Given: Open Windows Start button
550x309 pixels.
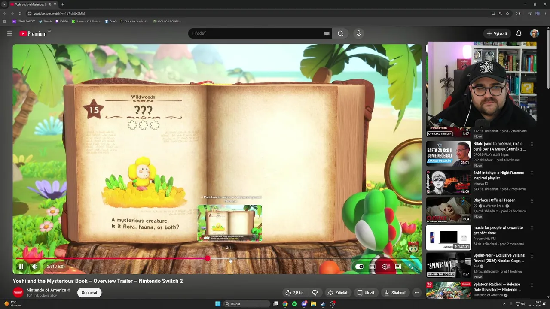Looking at the screenshot, I should [218, 304].
